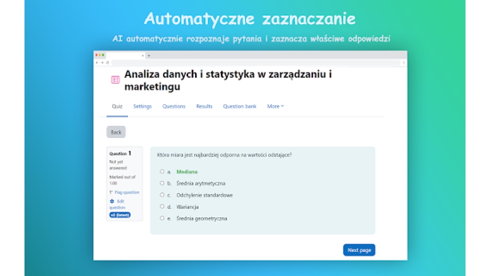
Task: Click the browser back arrow
Action: click(97, 63)
